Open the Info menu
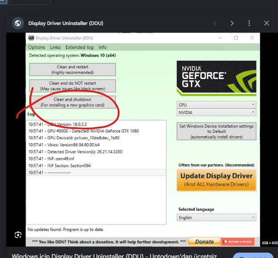This screenshot has height=258, width=278. click(x=103, y=47)
